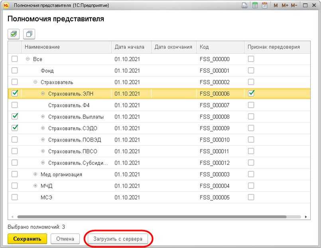Open the calendar icon in title bar

[264, 6]
